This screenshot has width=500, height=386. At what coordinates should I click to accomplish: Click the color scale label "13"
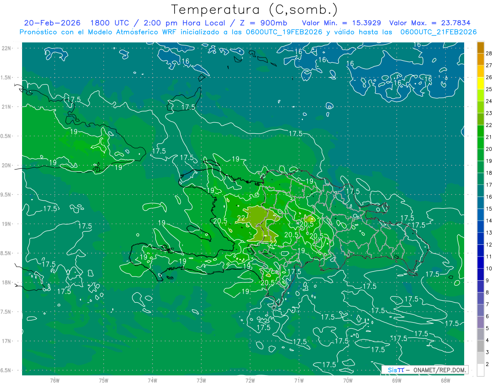pos(489,232)
